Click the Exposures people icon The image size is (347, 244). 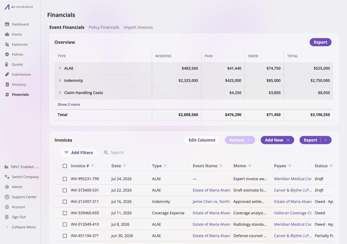7,44
